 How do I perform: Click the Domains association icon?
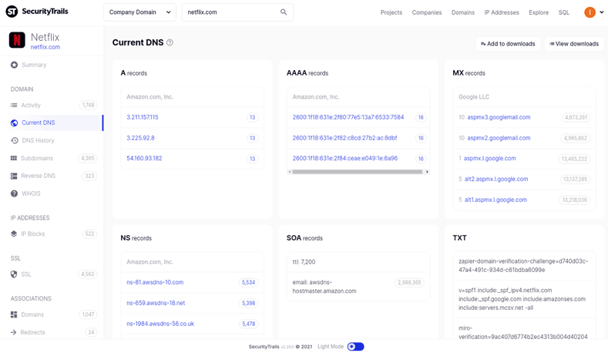pos(14,314)
